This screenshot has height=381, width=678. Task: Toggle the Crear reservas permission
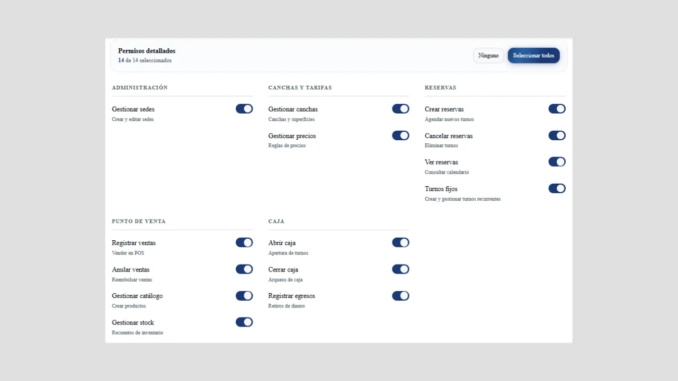point(557,108)
